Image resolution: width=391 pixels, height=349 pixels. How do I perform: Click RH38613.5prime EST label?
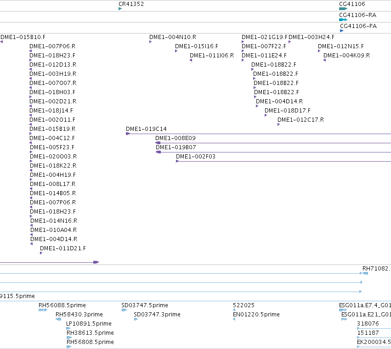[90, 333]
